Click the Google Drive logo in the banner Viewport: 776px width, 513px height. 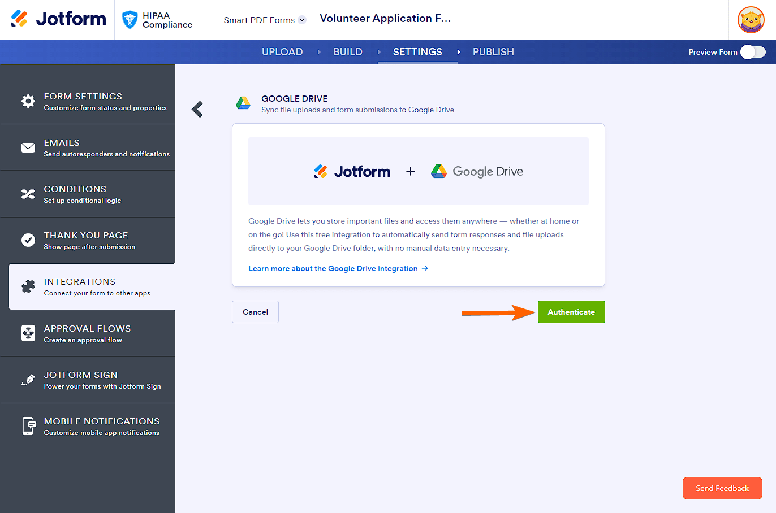tap(477, 171)
